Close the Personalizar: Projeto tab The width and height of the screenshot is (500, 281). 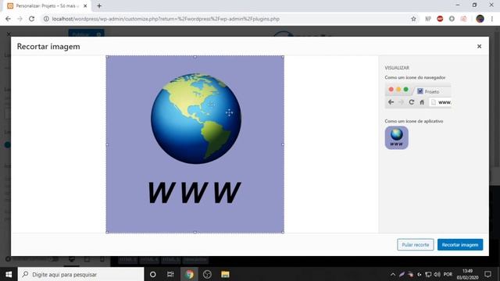click(x=85, y=5)
